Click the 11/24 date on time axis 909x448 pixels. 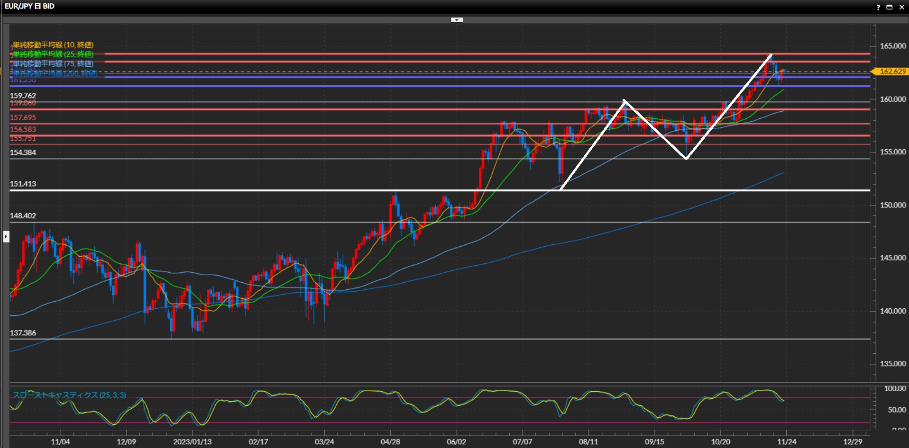787,442
